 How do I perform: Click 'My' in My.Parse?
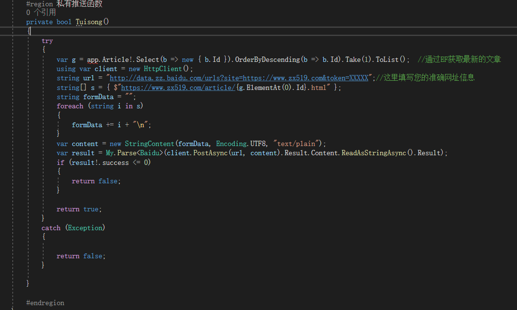point(110,153)
